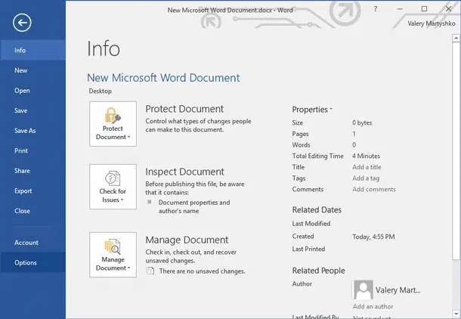Click Add a title field
The image size is (461, 319).
point(367,167)
